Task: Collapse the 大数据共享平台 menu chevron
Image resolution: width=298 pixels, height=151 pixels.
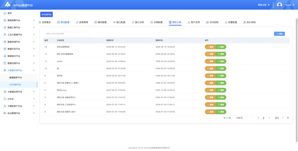Action: tap(34, 70)
